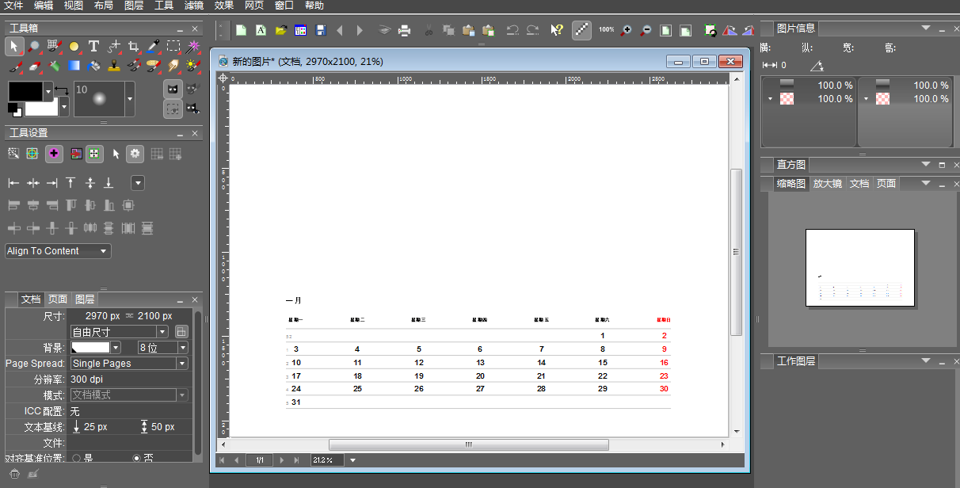The height and width of the screenshot is (488, 960).
Task: Switch to the 放大镜 tab
Action: [827, 184]
